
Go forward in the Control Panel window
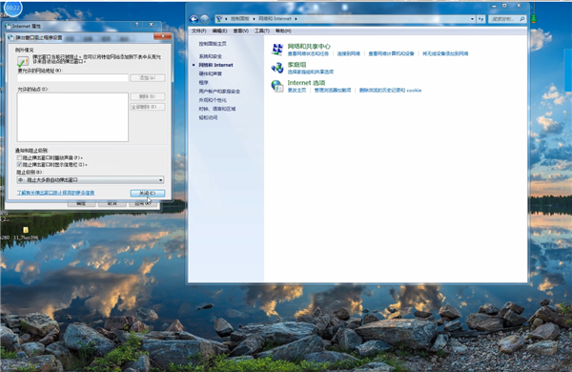(204, 19)
